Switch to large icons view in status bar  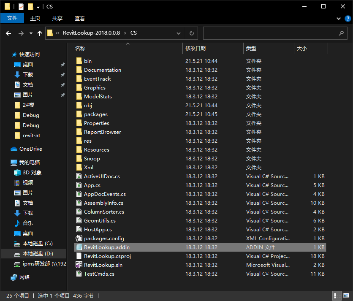[x=346, y=296]
